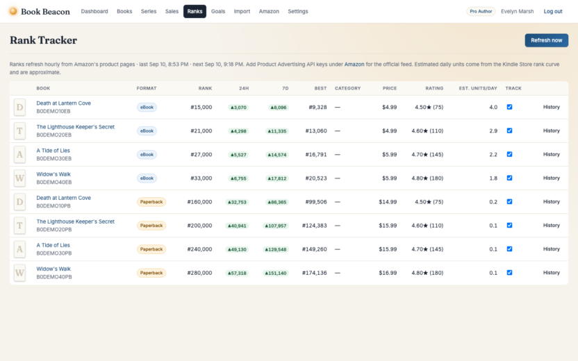The image size is (578, 361).
Task: Click the #9,328 best rank value
Action: tap(317, 107)
